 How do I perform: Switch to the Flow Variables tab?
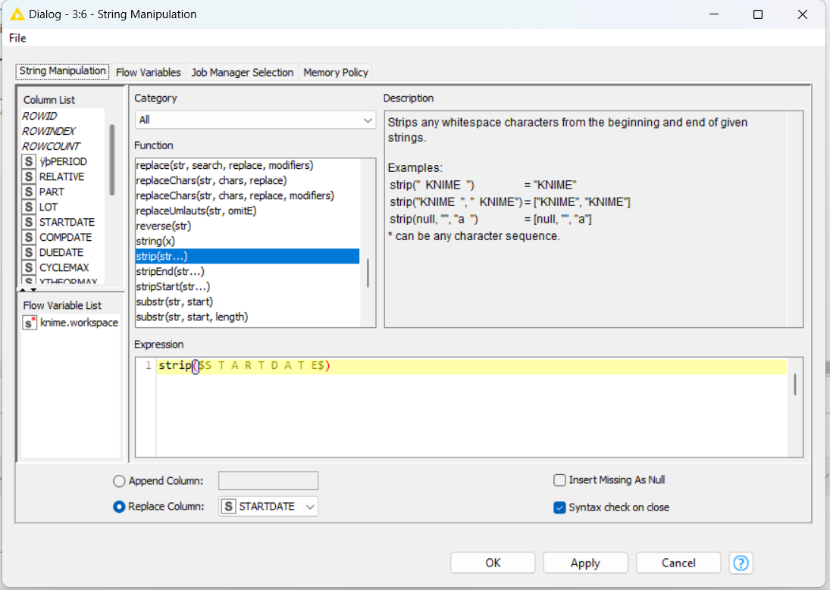149,73
